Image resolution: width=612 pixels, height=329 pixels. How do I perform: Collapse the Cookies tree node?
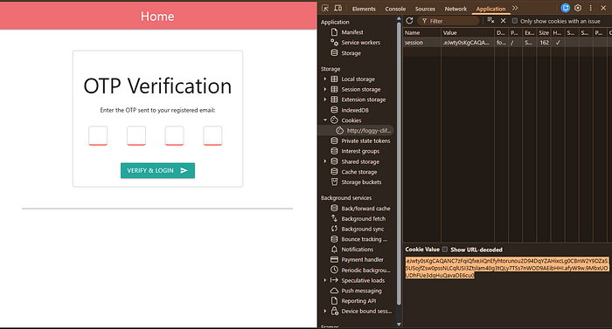coord(324,120)
